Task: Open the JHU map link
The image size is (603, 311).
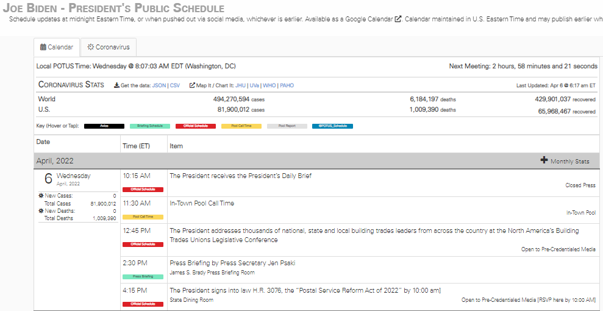Action: [x=240, y=85]
